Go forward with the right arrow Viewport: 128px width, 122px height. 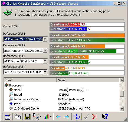[x=67, y=117]
